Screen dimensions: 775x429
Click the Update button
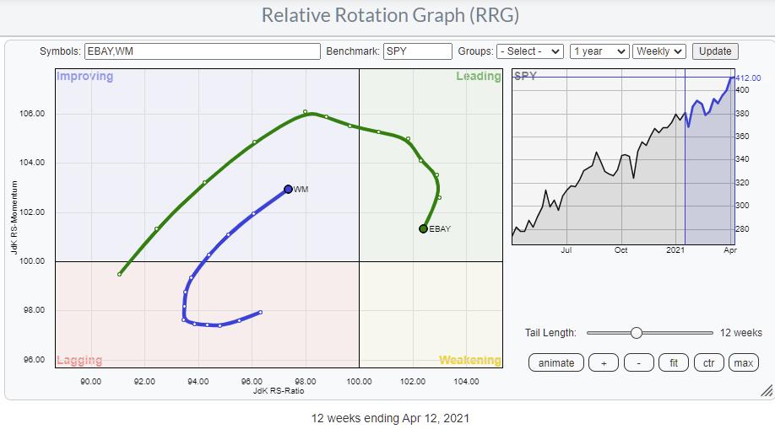point(715,51)
